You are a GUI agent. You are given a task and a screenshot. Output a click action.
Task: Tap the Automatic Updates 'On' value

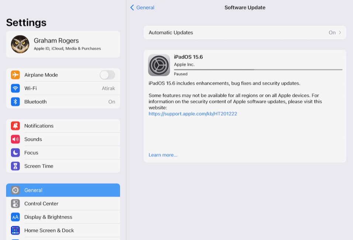[x=332, y=32]
